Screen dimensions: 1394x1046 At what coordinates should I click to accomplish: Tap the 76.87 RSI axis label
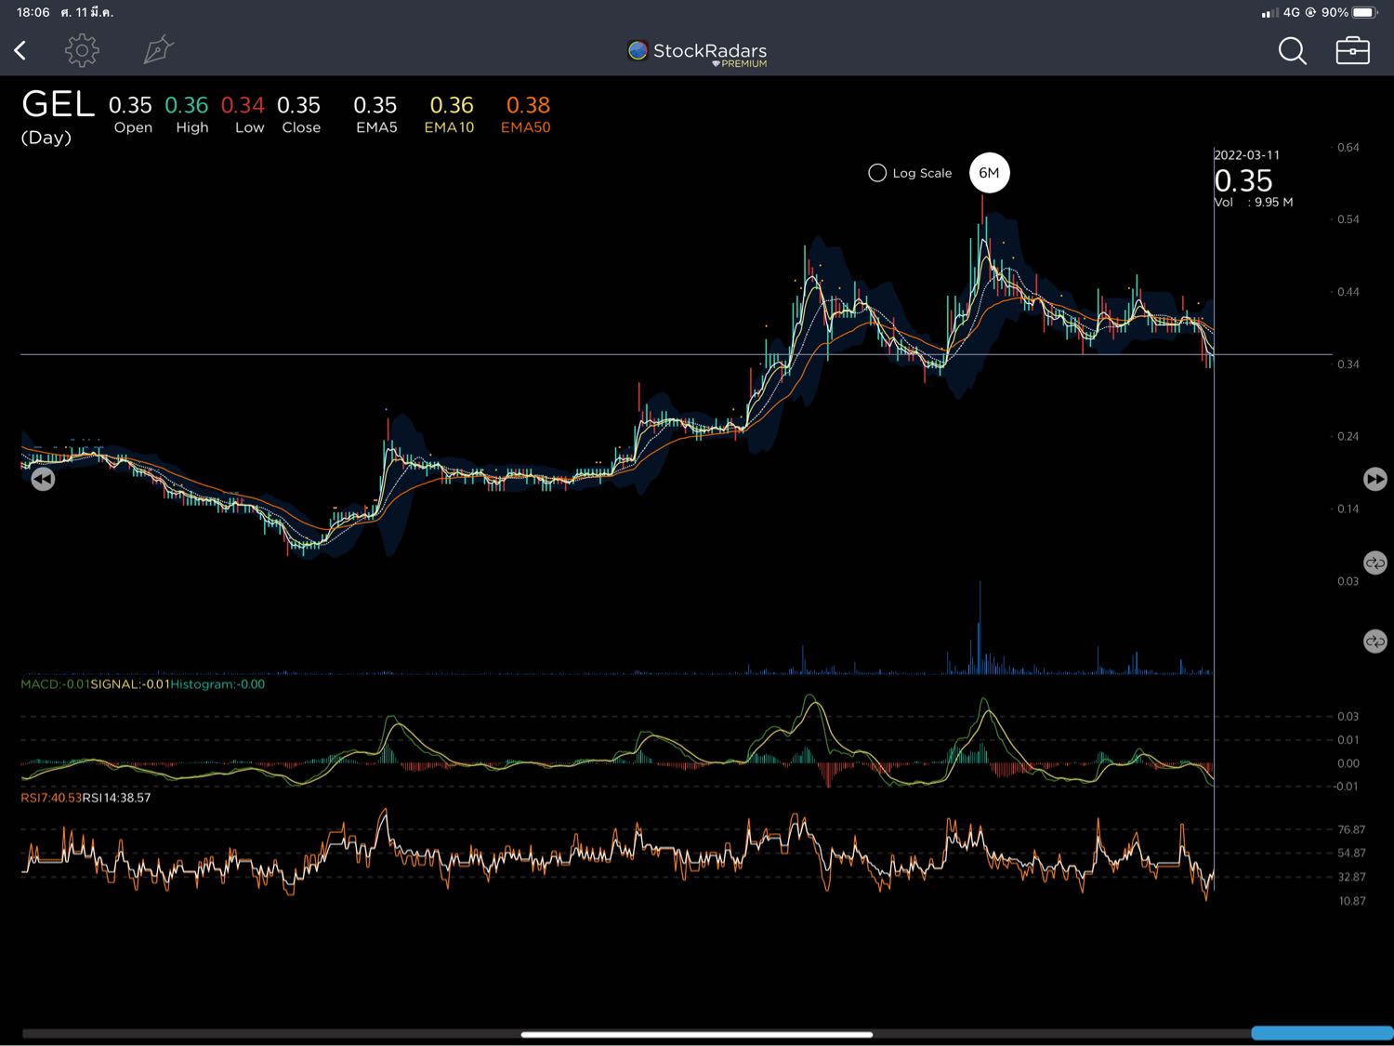point(1351,829)
